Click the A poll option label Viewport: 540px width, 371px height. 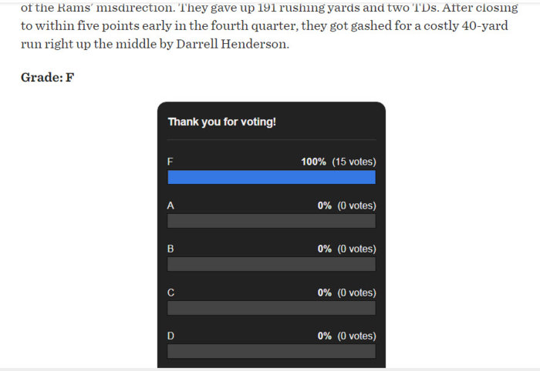coord(170,206)
